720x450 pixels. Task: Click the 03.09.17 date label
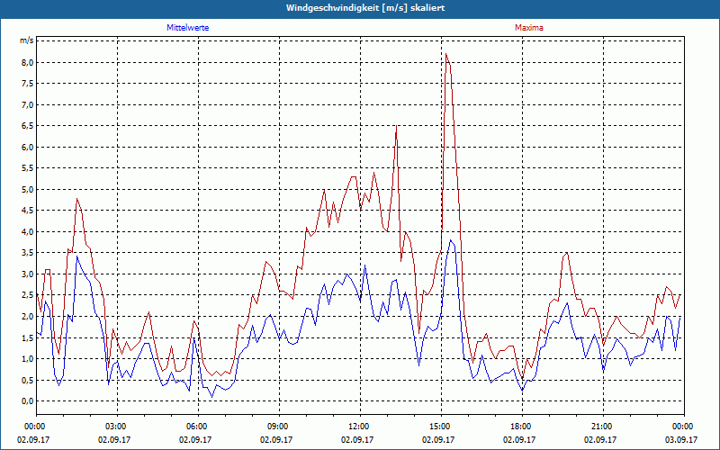click(682, 439)
